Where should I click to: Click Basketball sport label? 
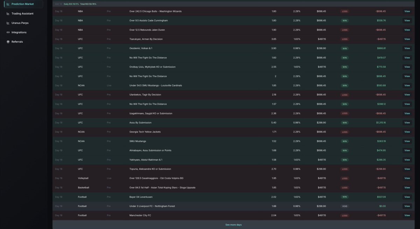point(83,187)
